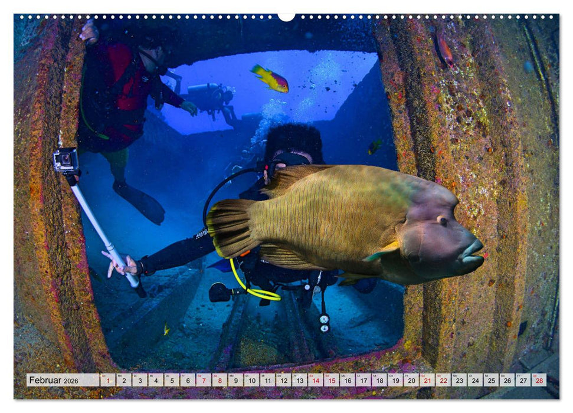
Task: Select day 14 in the calendar strip
Action: (315, 381)
